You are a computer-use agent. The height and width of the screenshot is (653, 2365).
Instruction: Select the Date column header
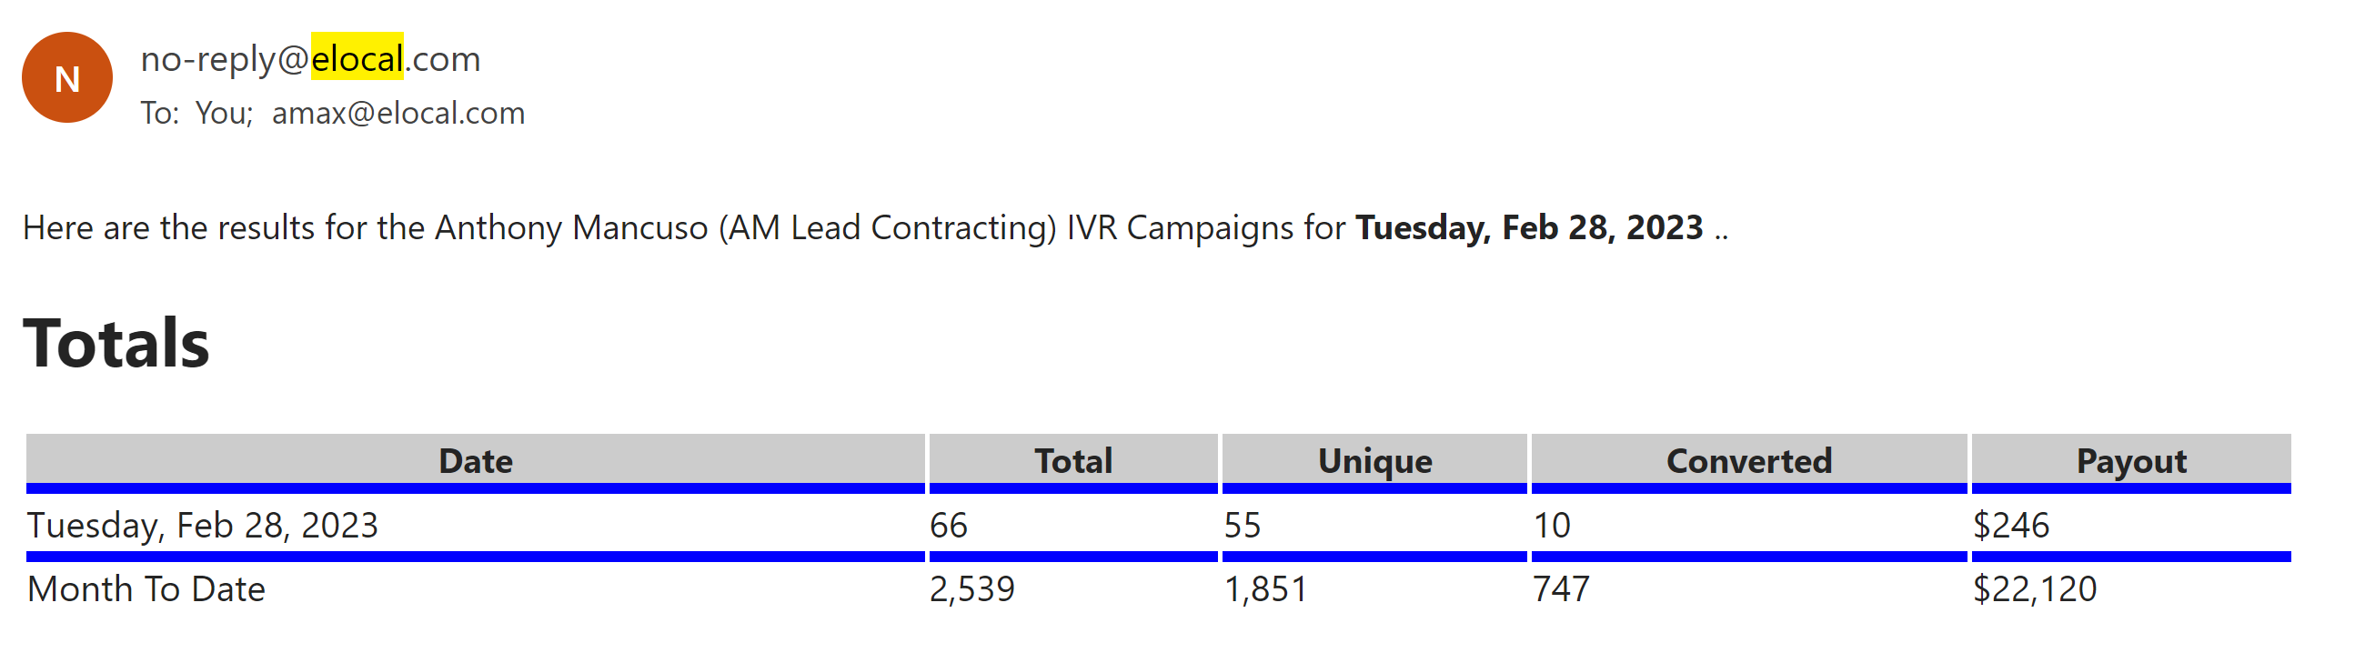pyautogui.click(x=476, y=460)
